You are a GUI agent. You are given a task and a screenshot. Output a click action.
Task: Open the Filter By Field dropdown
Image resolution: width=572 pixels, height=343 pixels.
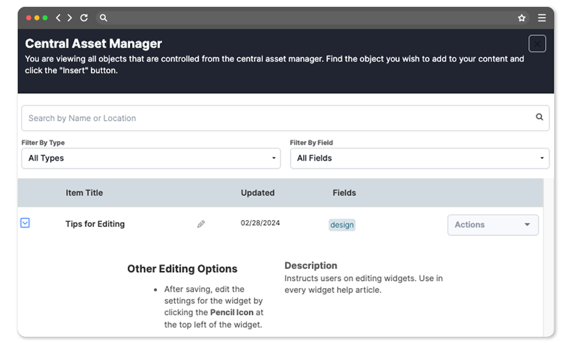[x=419, y=158]
